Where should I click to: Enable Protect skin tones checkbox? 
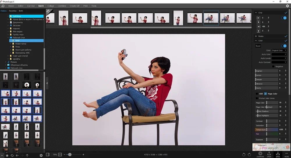click(x=257, y=98)
